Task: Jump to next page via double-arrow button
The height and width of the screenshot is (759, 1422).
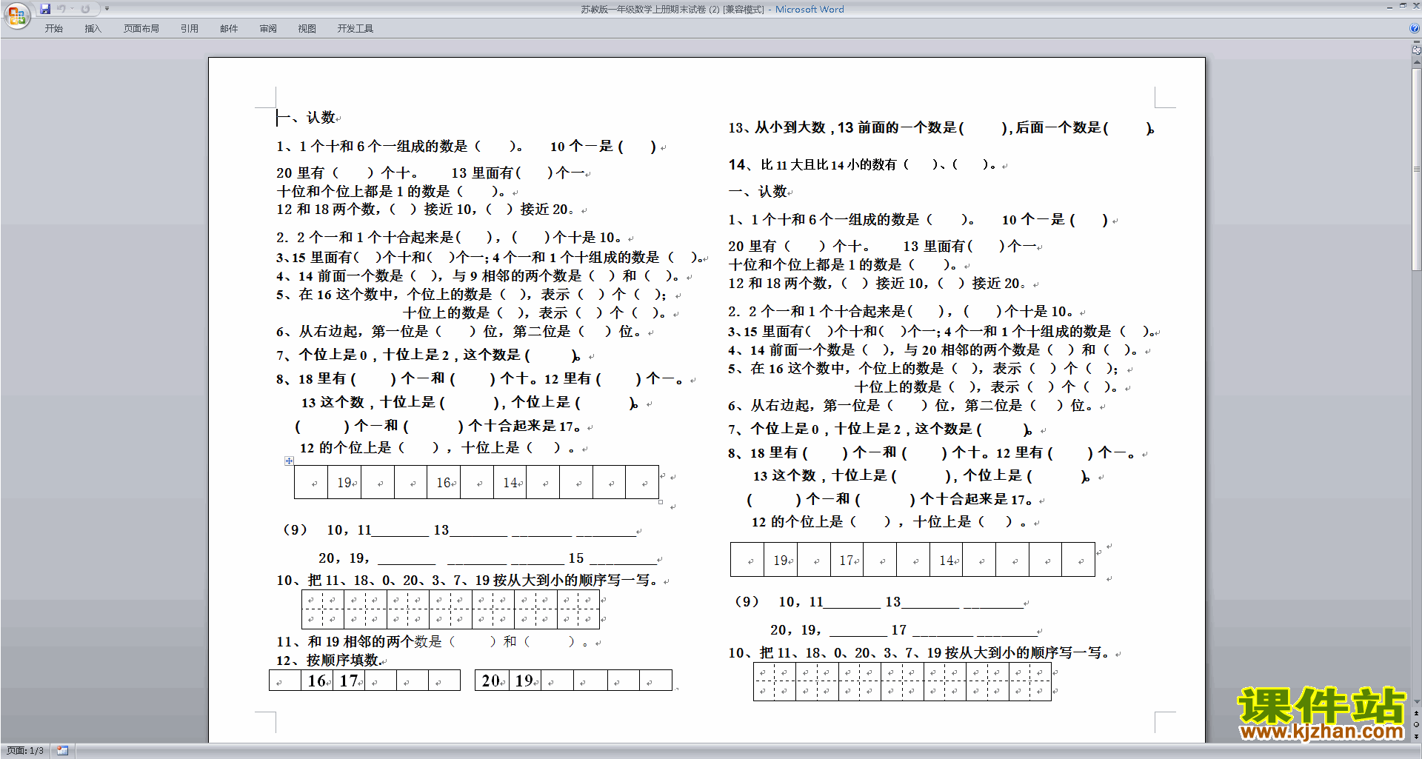Action: (1416, 736)
